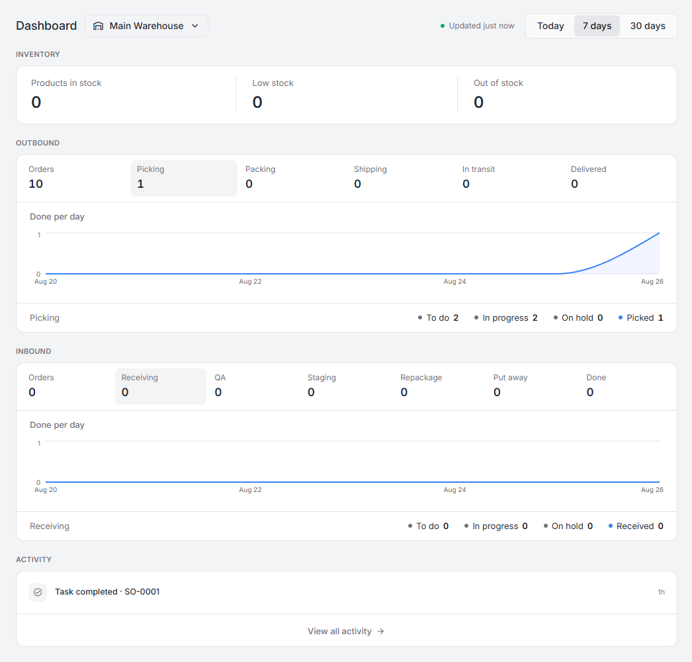
Task: Click the arrow next to View all activity
Action: 381,632
